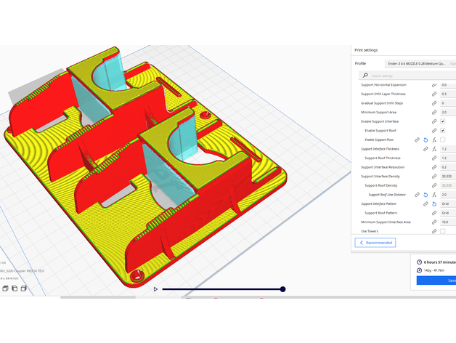The width and height of the screenshot is (456, 343).
Task: Click the layer simulation slider handle
Action: click(282, 289)
